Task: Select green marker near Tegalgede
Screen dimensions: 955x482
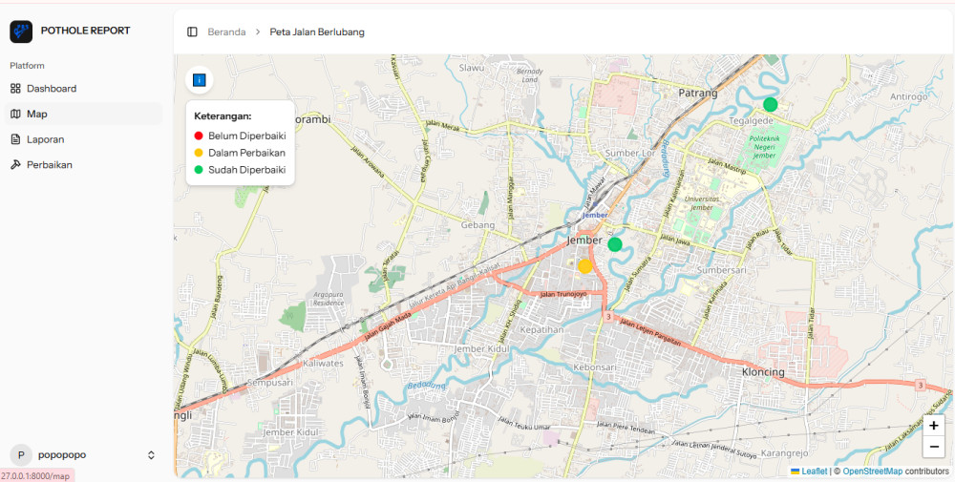Action: pyautogui.click(x=771, y=104)
